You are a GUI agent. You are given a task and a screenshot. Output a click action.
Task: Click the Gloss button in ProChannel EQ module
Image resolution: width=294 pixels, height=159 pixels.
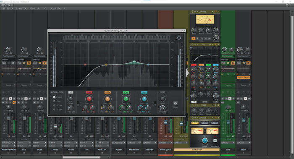pyautogui.click(x=205, y=102)
